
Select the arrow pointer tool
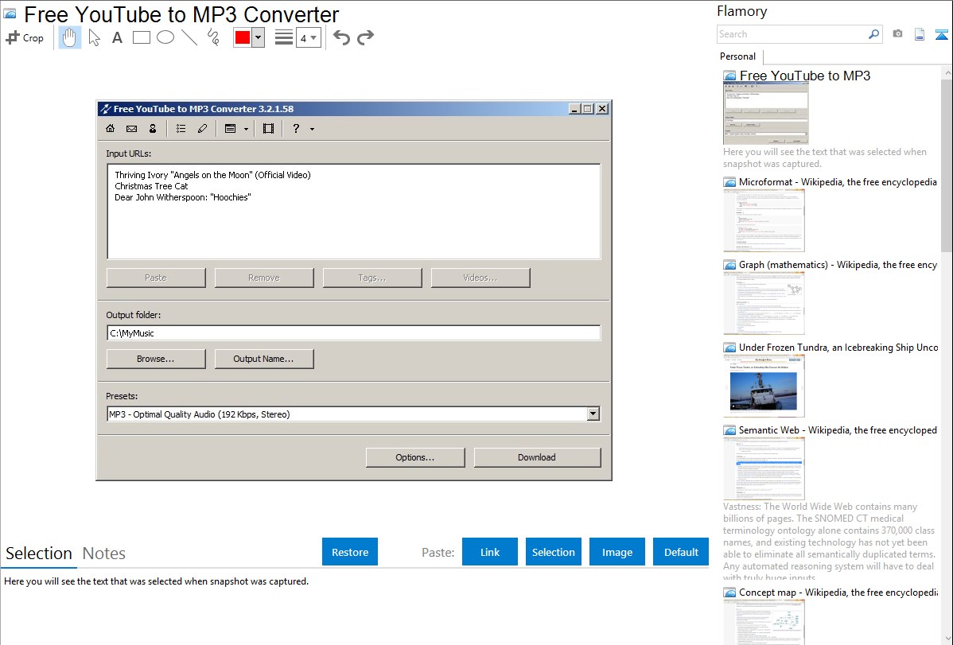(x=94, y=37)
